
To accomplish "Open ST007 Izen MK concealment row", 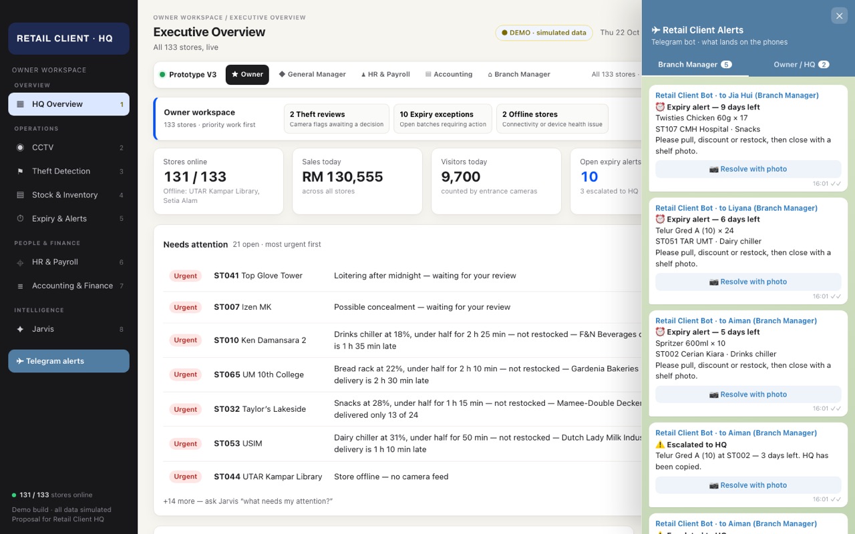I will (402, 308).
